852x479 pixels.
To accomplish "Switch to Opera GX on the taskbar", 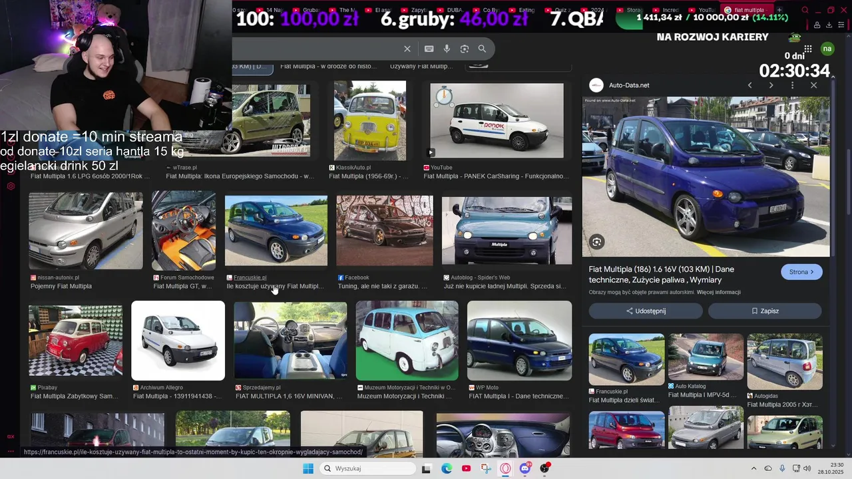I will [x=505, y=468].
